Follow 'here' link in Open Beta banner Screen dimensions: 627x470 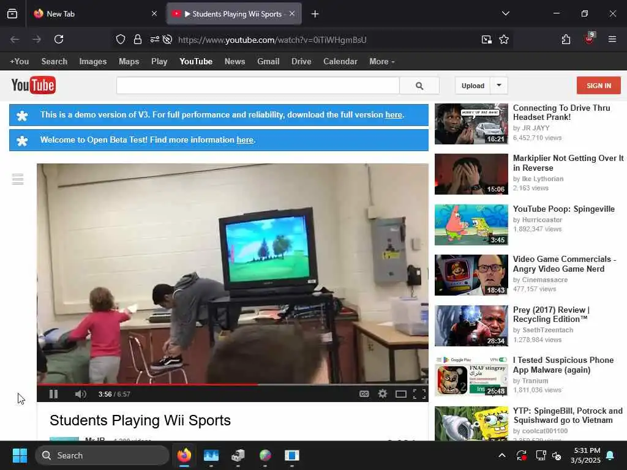pos(245,140)
